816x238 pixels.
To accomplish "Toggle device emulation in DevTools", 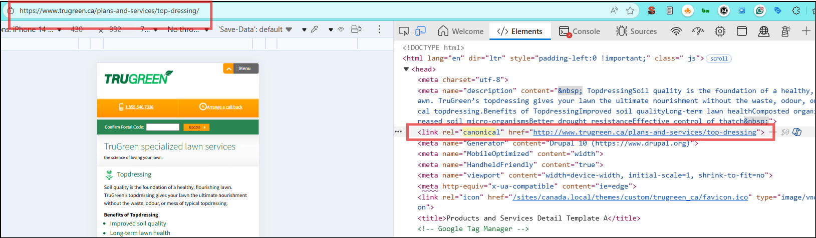I will pos(420,31).
